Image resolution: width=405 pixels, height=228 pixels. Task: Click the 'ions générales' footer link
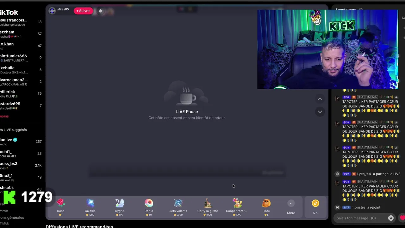[12, 218]
